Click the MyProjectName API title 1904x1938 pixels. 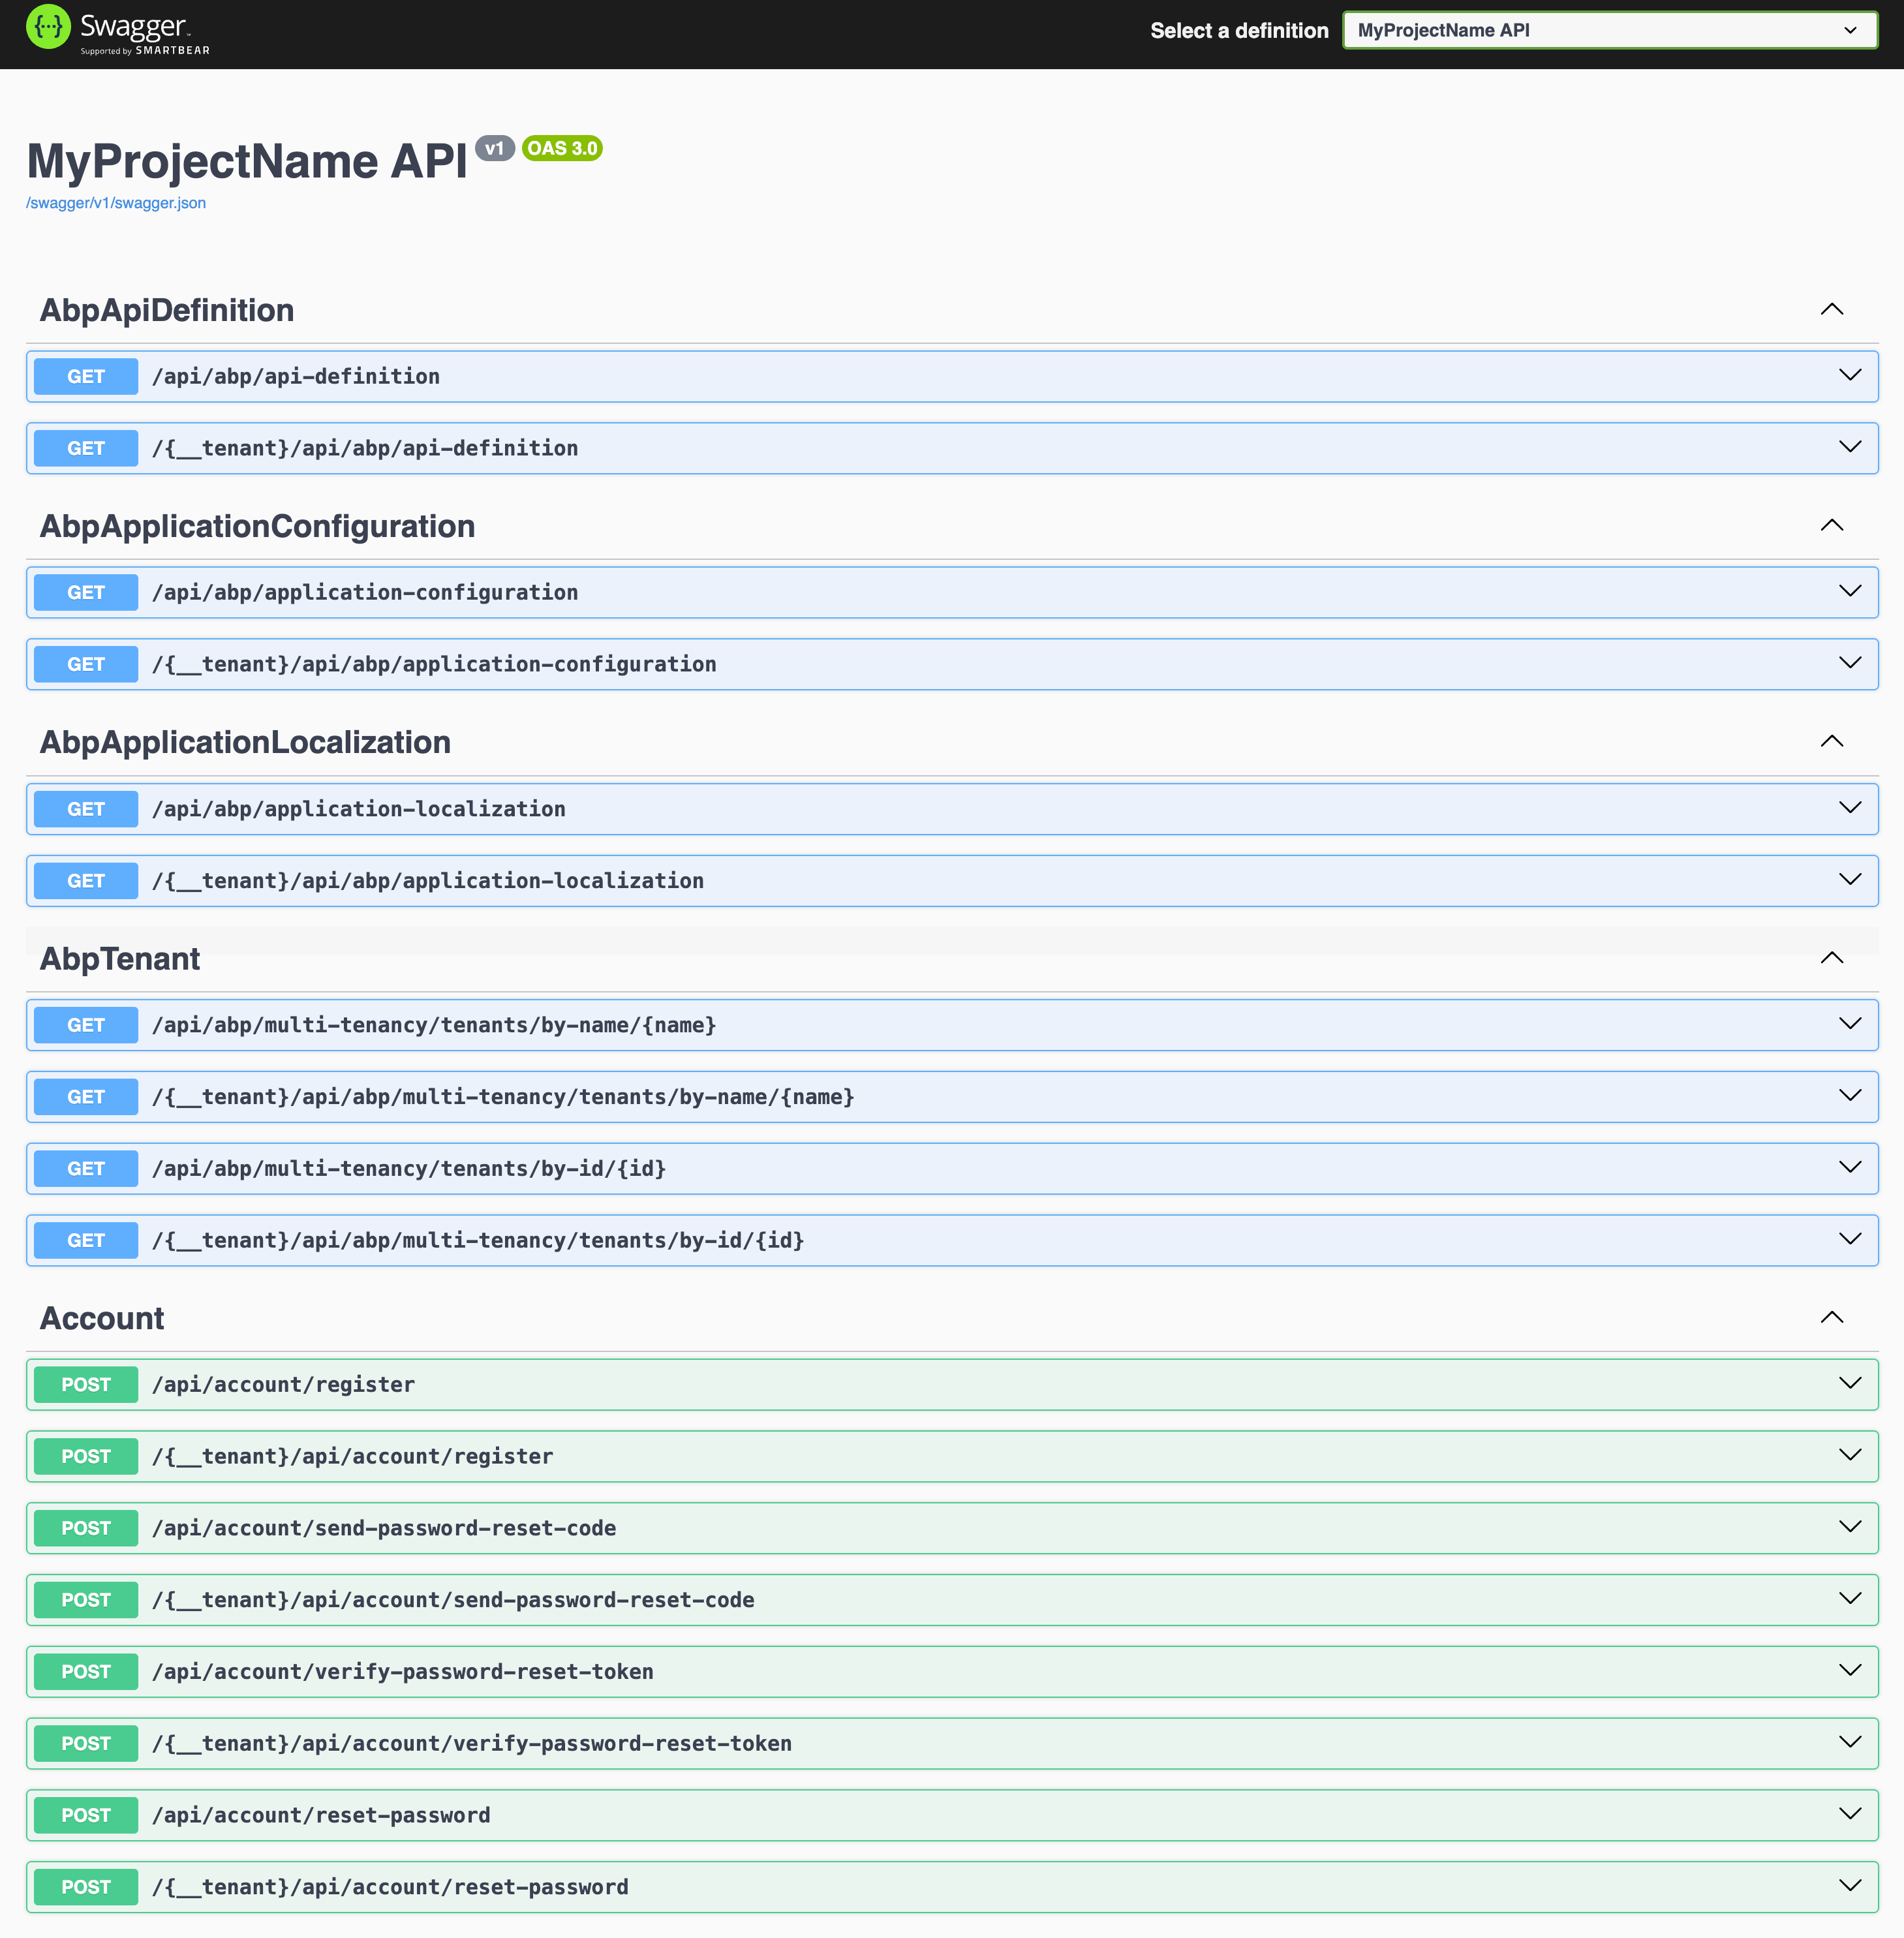(247, 161)
